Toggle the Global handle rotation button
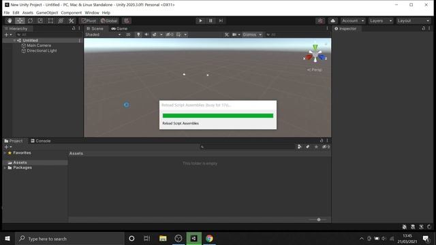The width and height of the screenshot is (436, 245). (x=109, y=21)
